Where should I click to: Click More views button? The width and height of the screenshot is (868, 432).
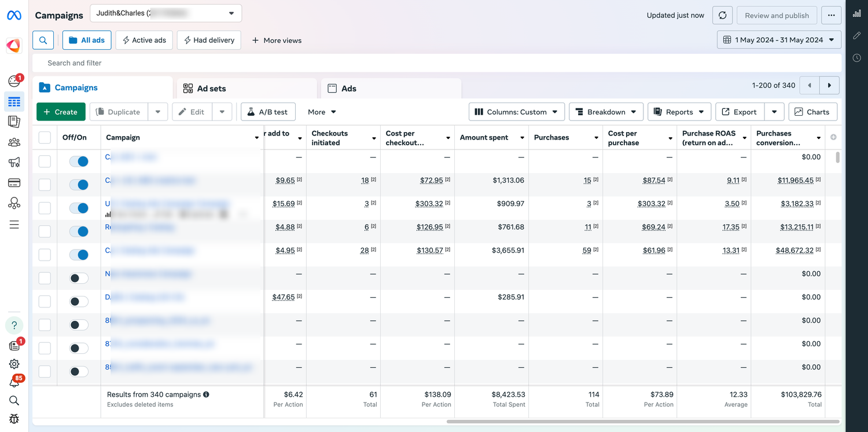pos(277,40)
